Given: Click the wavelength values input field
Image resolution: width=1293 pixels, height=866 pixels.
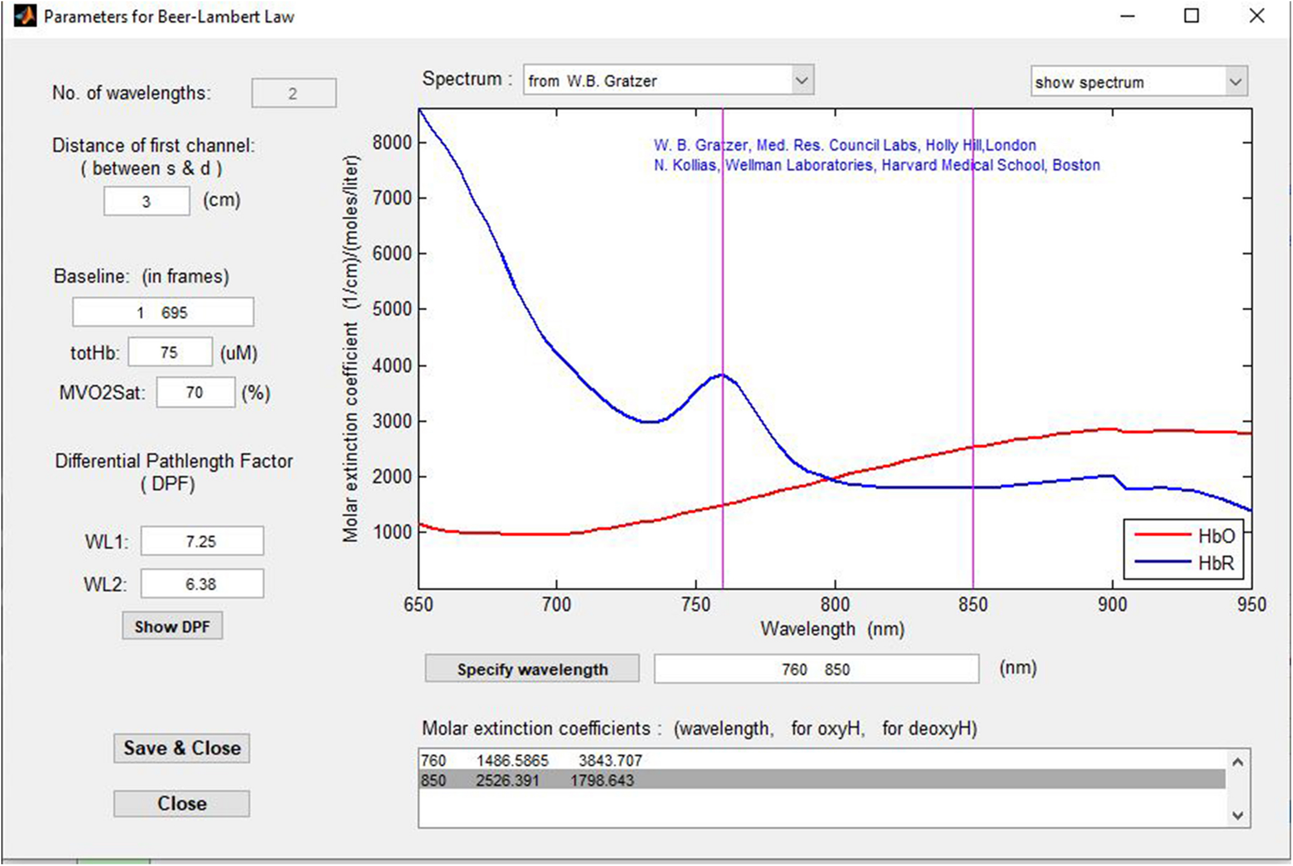Looking at the screenshot, I should pyautogui.click(x=816, y=669).
